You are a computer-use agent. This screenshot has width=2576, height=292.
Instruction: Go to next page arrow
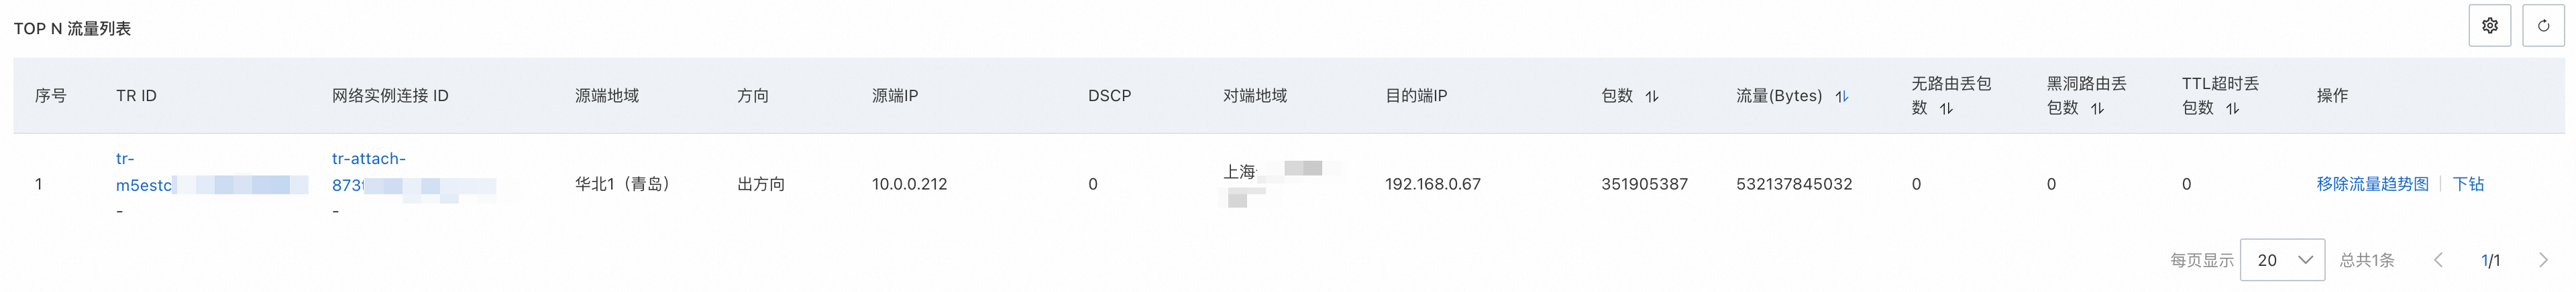point(2543,260)
